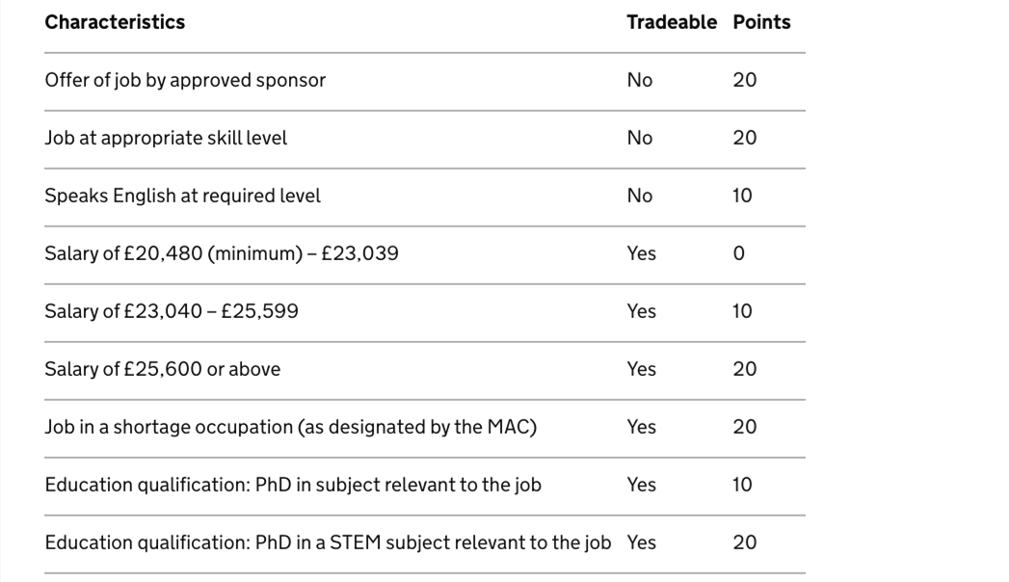Click the 20 points for appropriate skill level
This screenshot has height=582, width=1009.
[x=745, y=138]
